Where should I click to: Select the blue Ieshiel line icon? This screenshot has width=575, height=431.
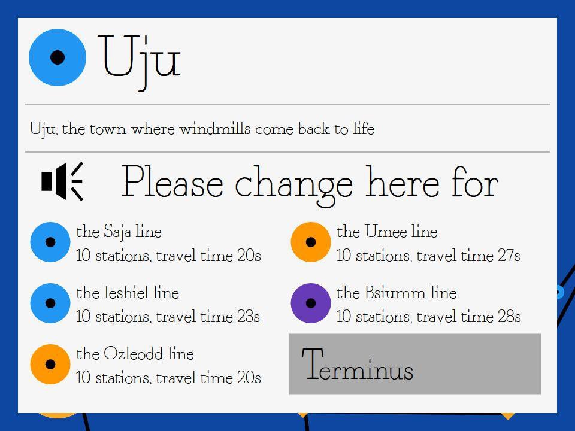(x=50, y=303)
